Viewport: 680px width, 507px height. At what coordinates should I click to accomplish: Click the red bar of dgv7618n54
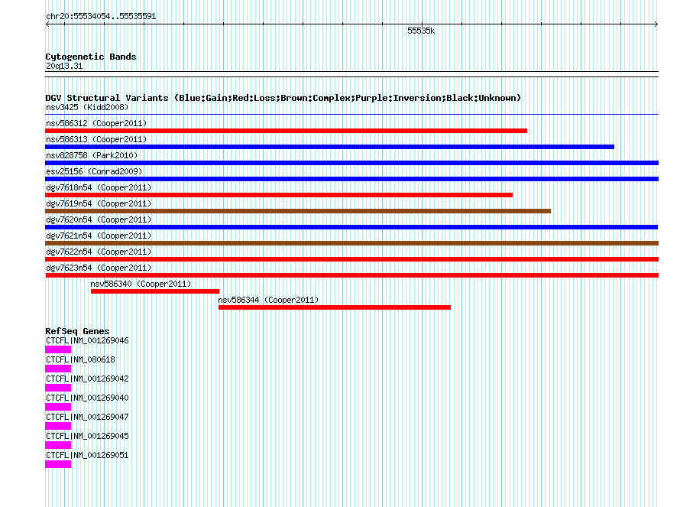coord(279,195)
